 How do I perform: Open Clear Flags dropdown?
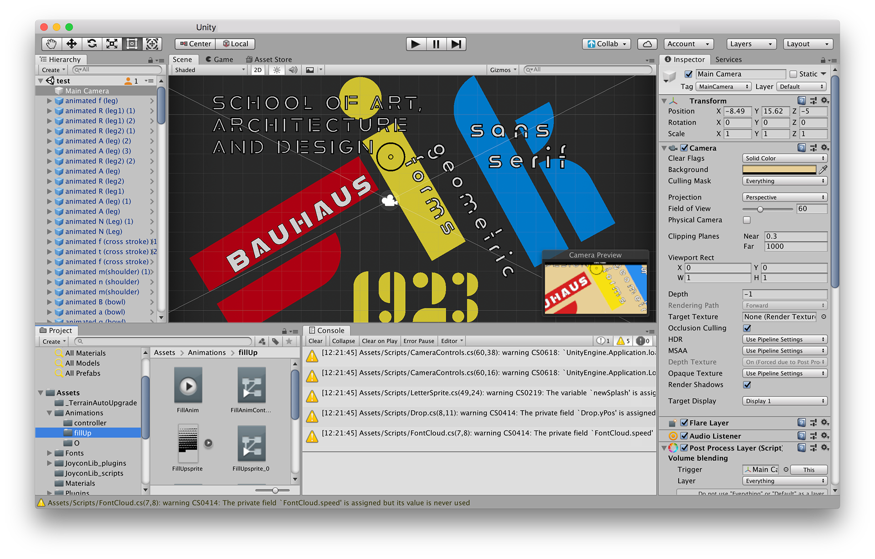point(785,158)
